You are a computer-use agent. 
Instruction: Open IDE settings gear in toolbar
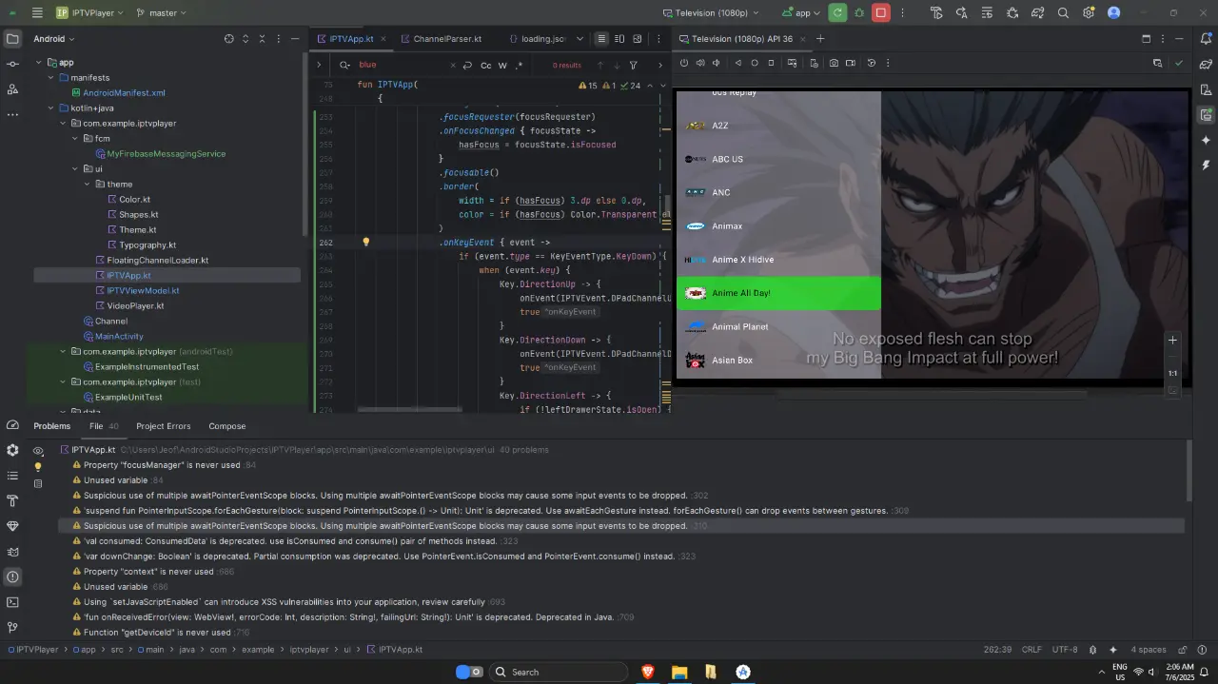point(1089,13)
